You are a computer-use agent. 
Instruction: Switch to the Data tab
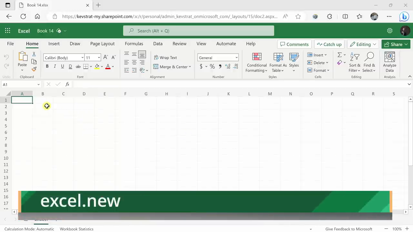pos(158,43)
